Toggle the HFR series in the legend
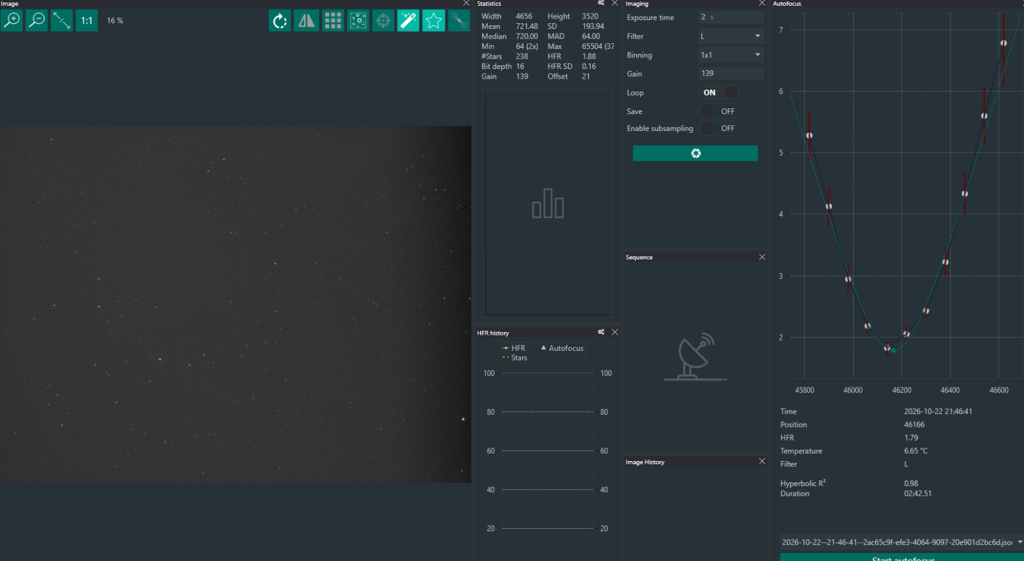 point(514,348)
